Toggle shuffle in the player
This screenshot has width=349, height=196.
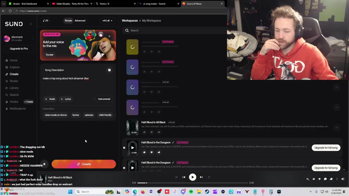click(x=176, y=177)
